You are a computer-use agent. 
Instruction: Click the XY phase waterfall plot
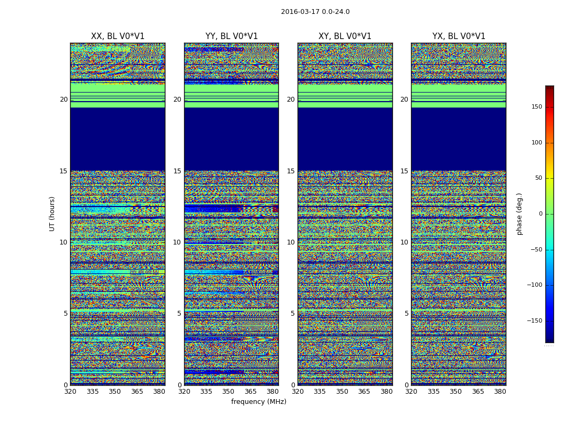[x=345, y=214]
